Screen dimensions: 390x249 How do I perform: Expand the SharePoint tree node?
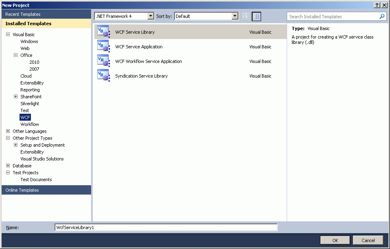coord(16,96)
